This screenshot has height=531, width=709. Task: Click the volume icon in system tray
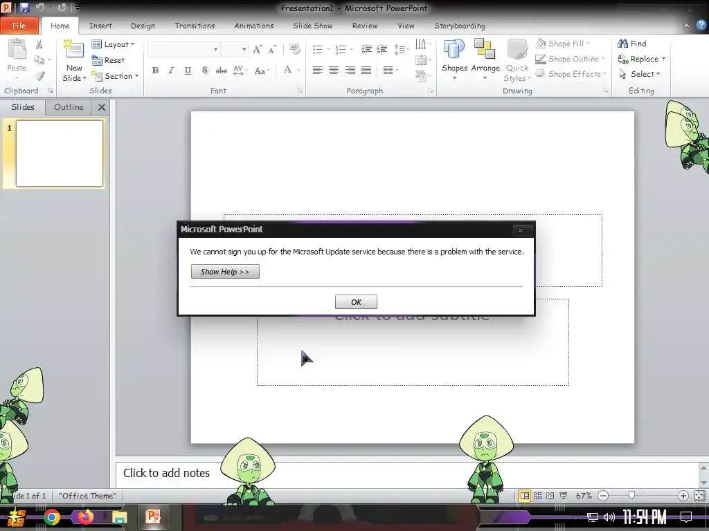tap(609, 517)
